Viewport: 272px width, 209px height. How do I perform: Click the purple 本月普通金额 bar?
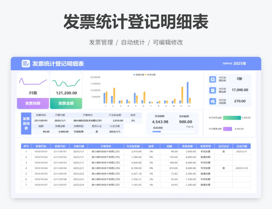[x=227, y=129]
